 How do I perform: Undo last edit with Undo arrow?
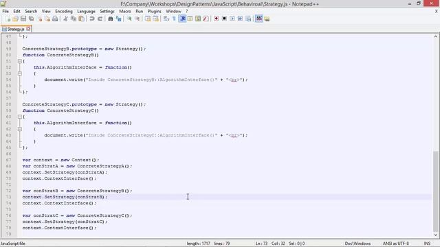click(91, 19)
